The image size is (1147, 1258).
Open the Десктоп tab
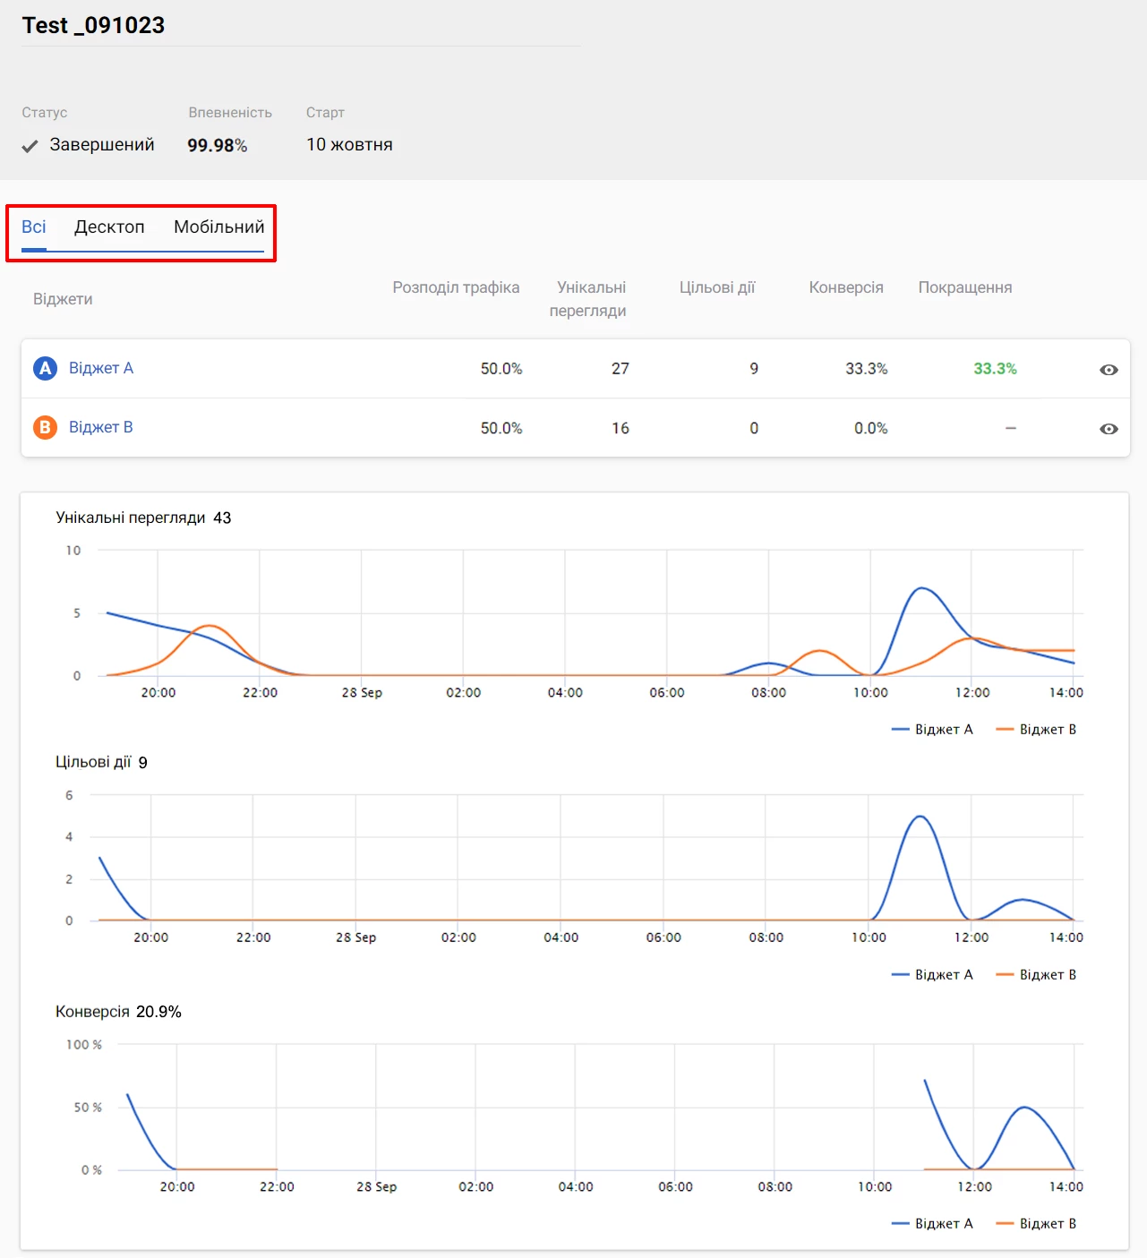109,227
